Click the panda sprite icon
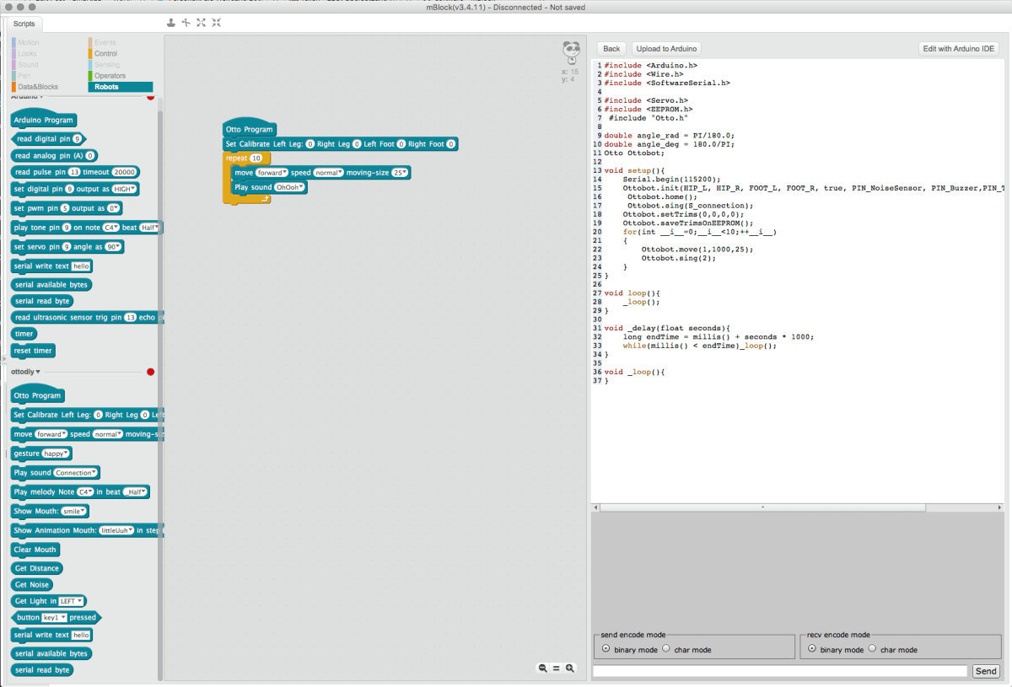1012x687 pixels. pos(571,52)
